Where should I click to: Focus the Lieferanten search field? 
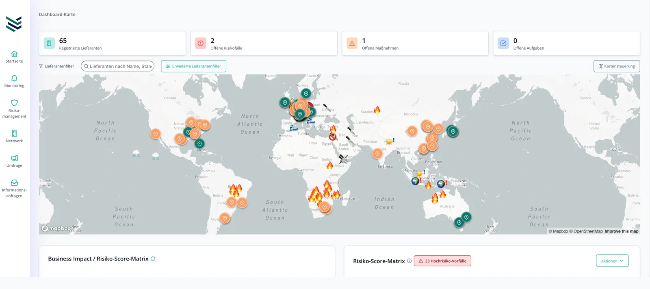click(x=117, y=66)
